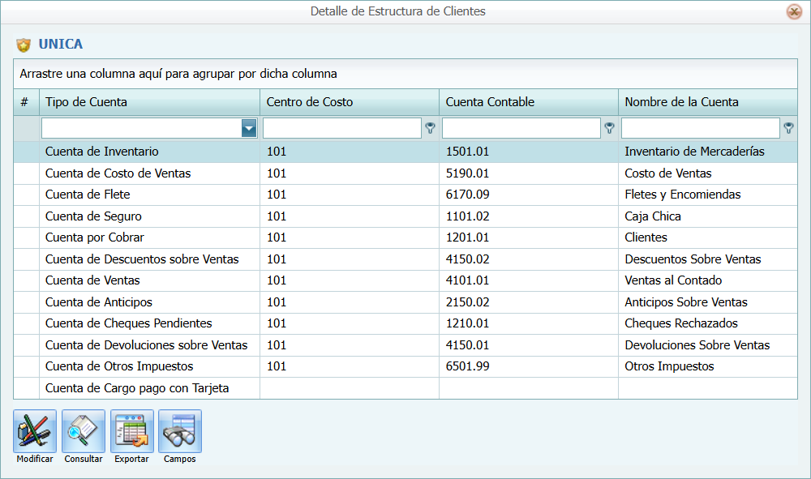Apply the Centro de Costo filter icon

click(x=430, y=127)
